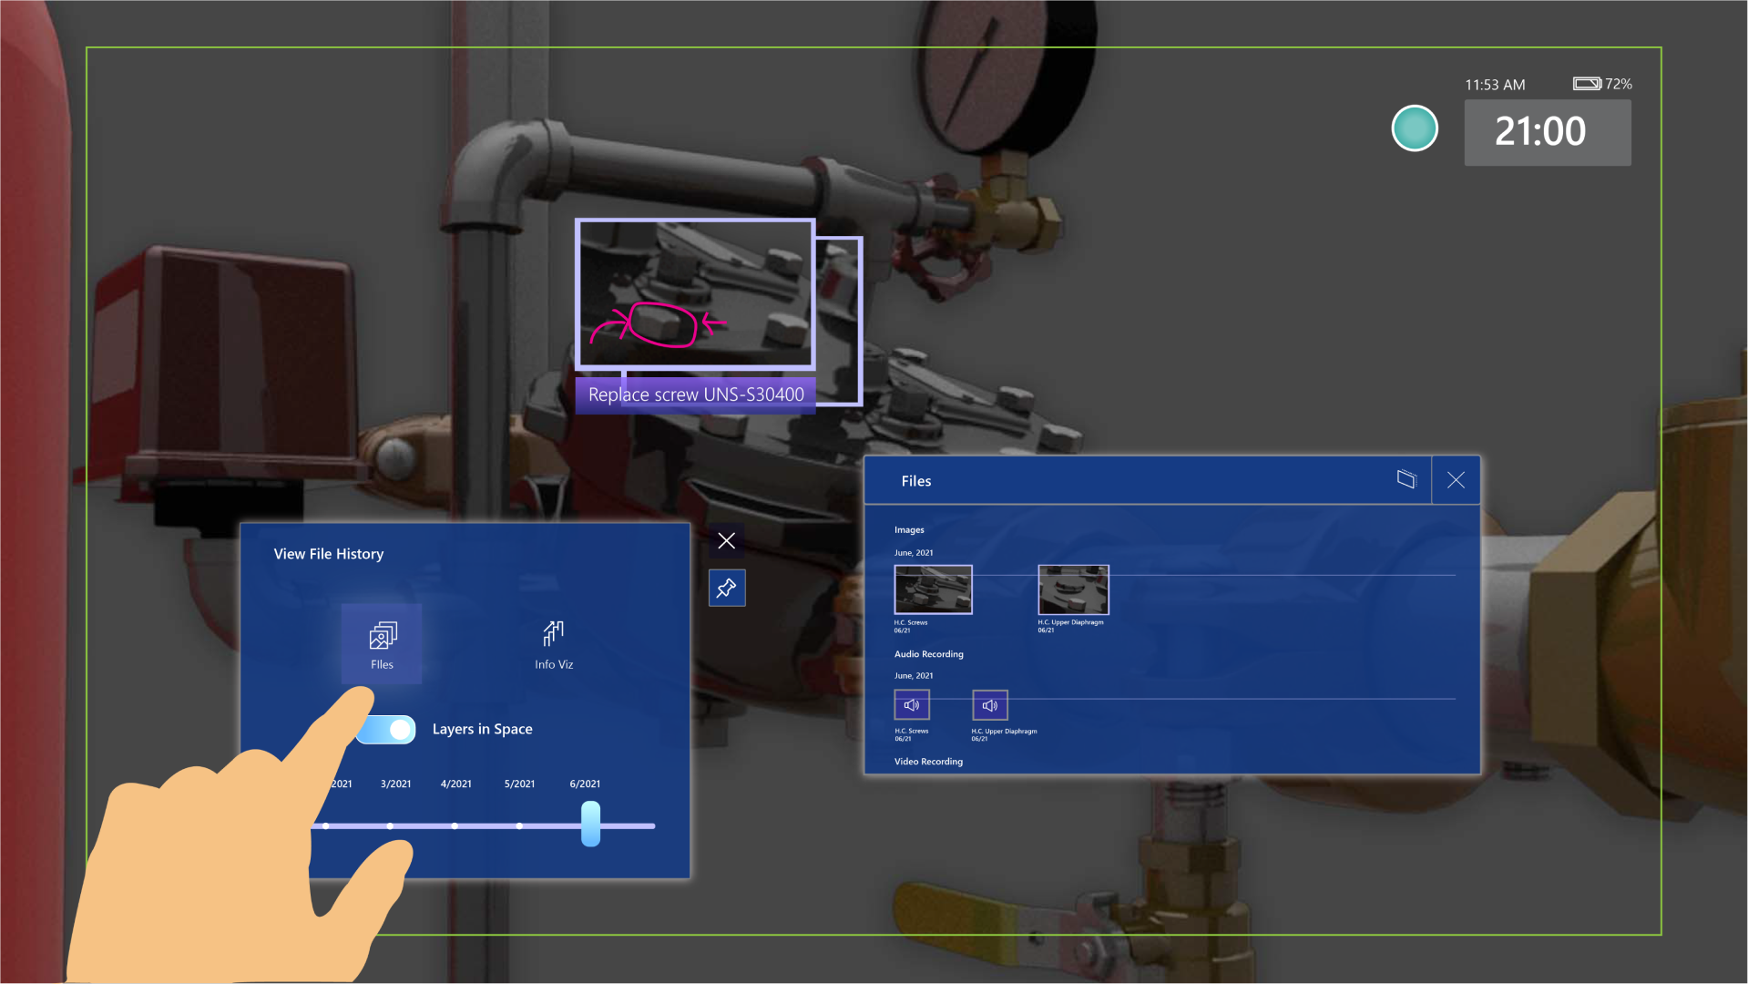This screenshot has height=984, width=1748.
Task: Play the H.C. Screws audio recording
Action: point(912,705)
